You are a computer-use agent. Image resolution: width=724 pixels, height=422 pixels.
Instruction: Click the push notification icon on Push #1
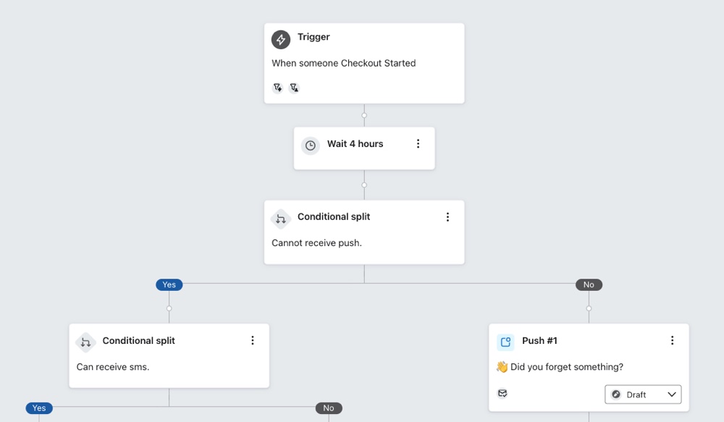coord(505,340)
